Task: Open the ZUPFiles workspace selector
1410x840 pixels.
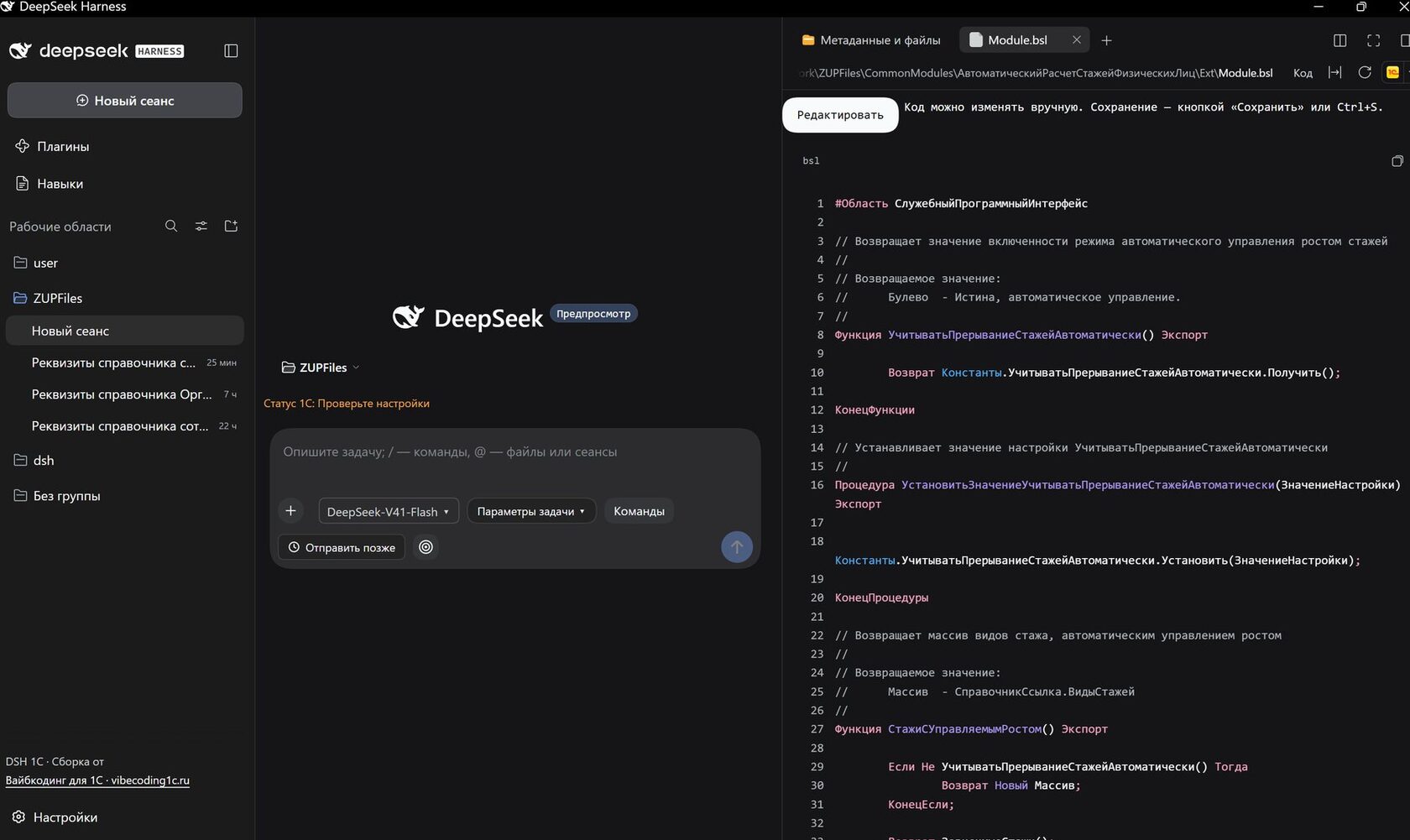Action: [321, 368]
